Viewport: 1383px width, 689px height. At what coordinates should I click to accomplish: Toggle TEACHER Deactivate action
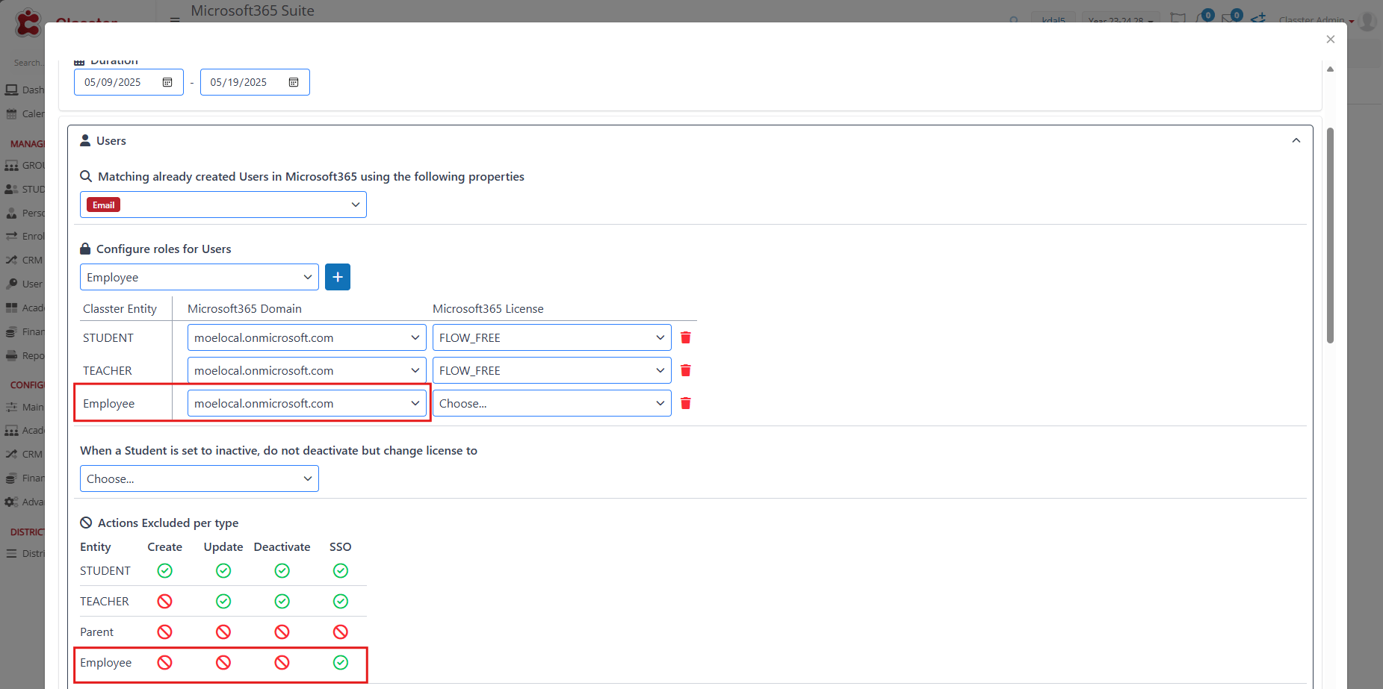pos(282,601)
